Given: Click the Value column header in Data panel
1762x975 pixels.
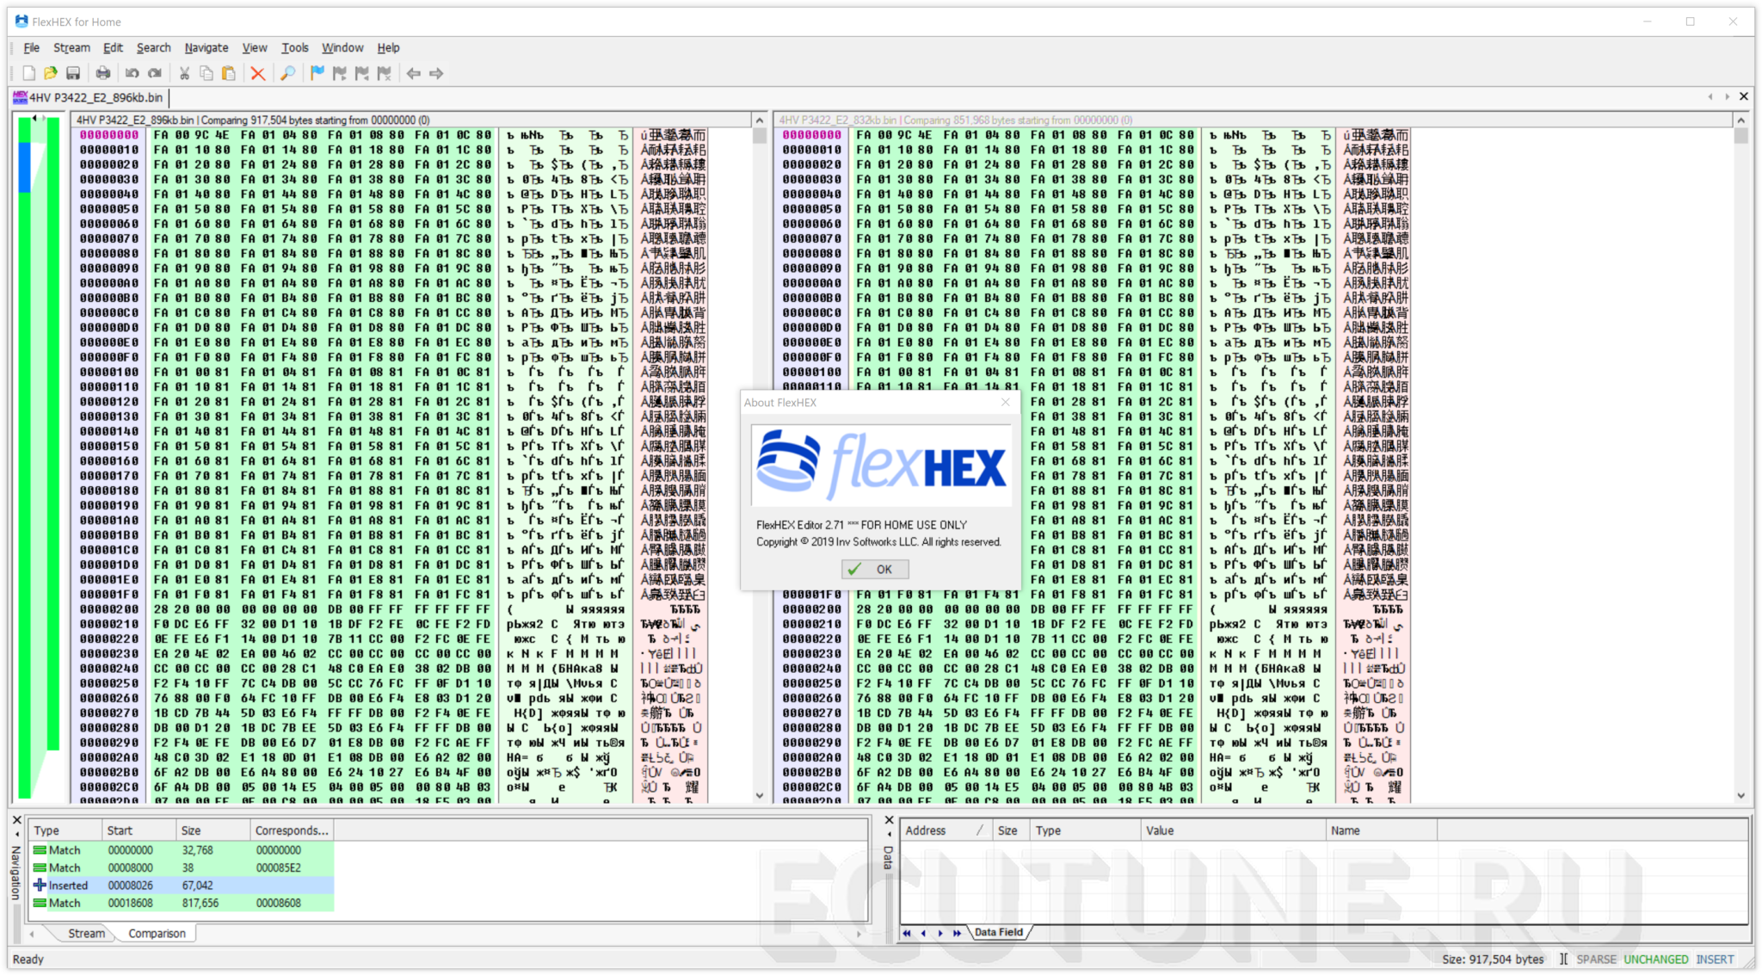Looking at the screenshot, I should coord(1234,830).
